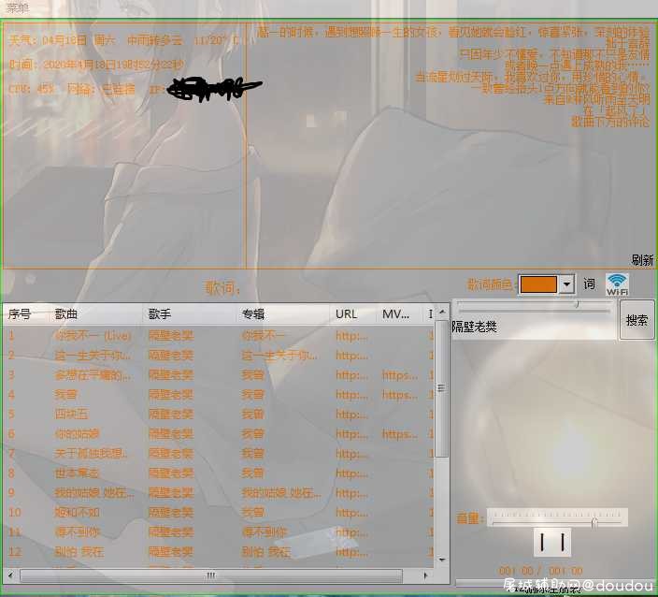Click the horizontal scrollbar right arrow
Image resolution: width=658 pixels, height=597 pixels.
tap(426, 575)
